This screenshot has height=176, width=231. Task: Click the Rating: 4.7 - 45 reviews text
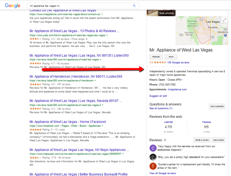(x=56, y=64)
